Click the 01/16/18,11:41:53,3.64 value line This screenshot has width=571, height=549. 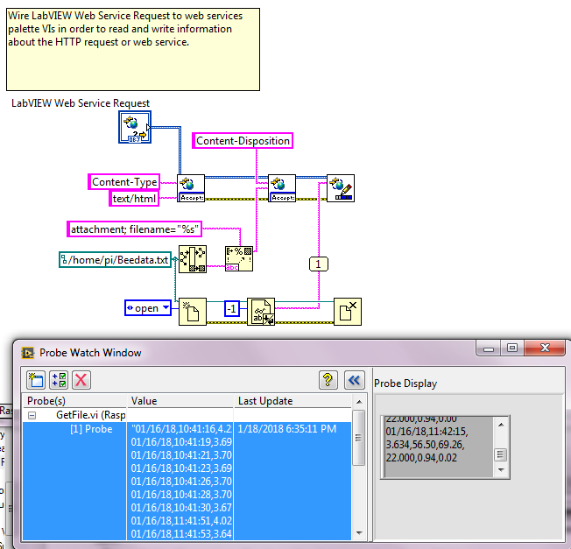(181, 534)
